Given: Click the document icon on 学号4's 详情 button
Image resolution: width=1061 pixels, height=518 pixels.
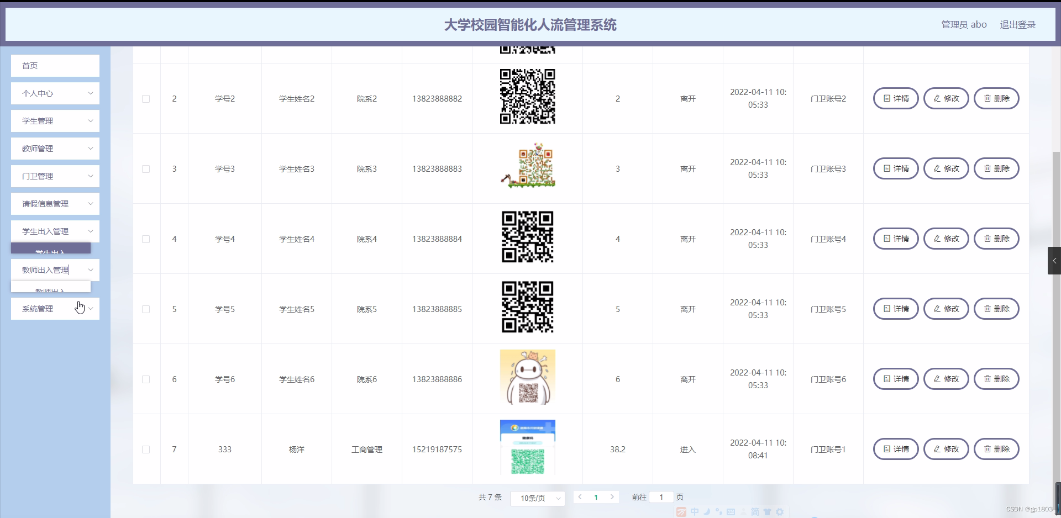Looking at the screenshot, I should [x=886, y=239].
